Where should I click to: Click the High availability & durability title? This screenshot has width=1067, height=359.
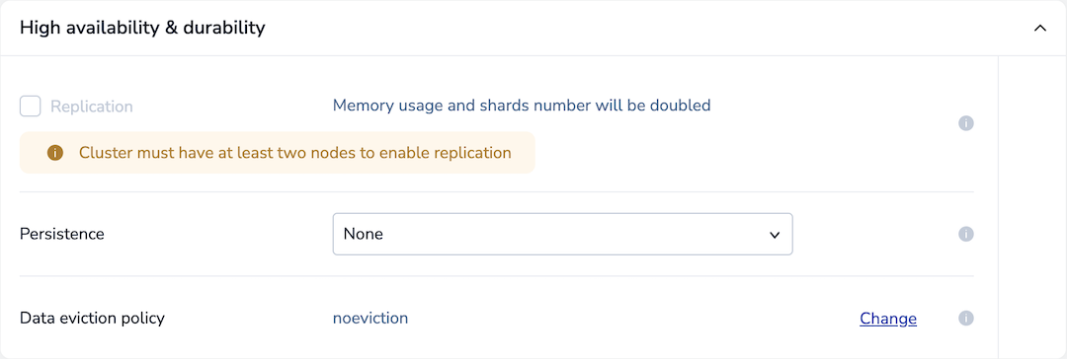click(142, 28)
